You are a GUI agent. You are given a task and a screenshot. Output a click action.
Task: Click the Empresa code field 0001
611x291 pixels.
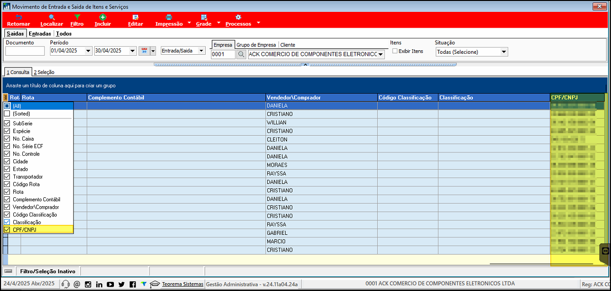(x=223, y=54)
